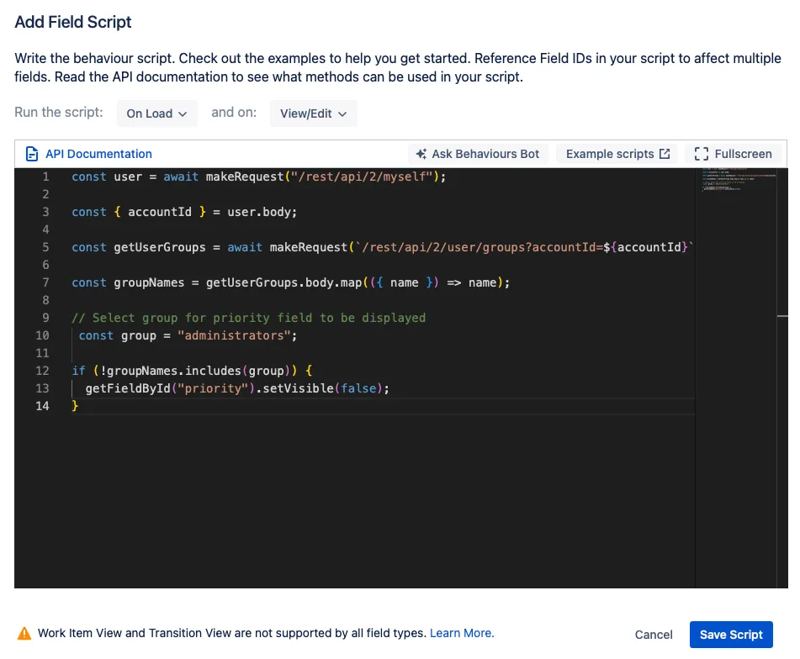Open the API Documentation link

click(x=98, y=154)
